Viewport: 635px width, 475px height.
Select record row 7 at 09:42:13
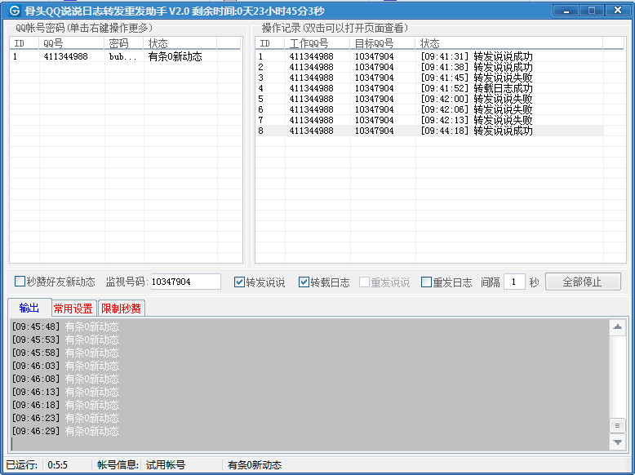(429, 120)
